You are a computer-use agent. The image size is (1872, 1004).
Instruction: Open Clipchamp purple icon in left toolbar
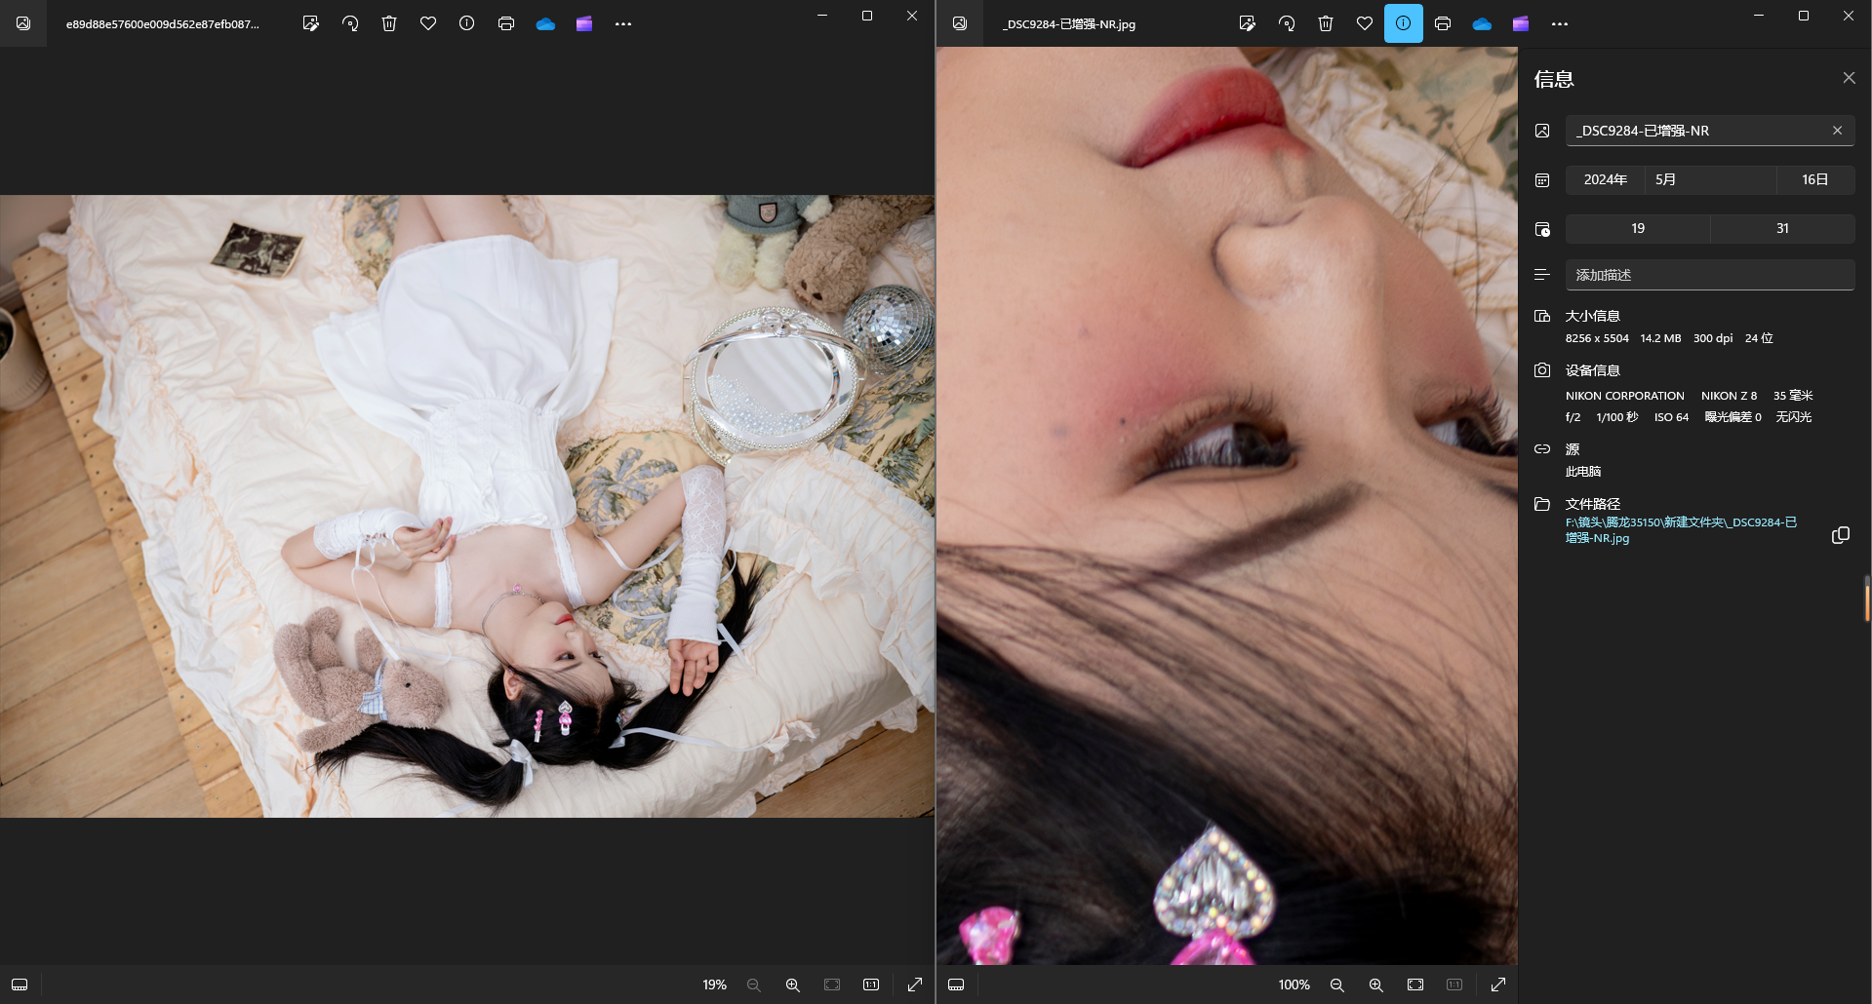(583, 23)
